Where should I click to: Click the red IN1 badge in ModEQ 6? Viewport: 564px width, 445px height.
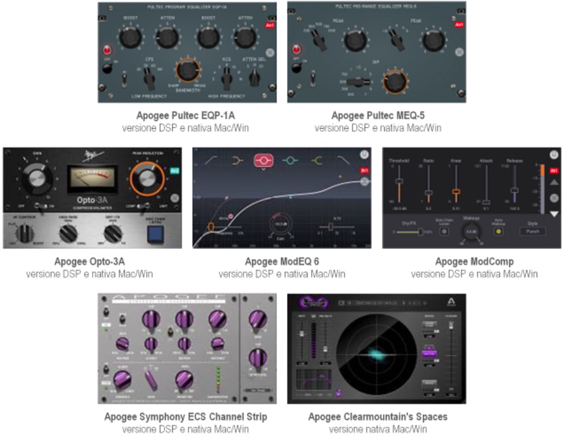coord(365,170)
